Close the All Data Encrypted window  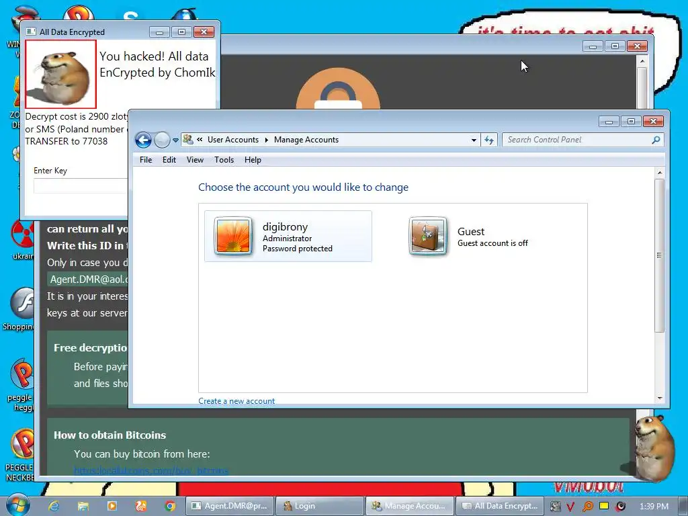204,32
